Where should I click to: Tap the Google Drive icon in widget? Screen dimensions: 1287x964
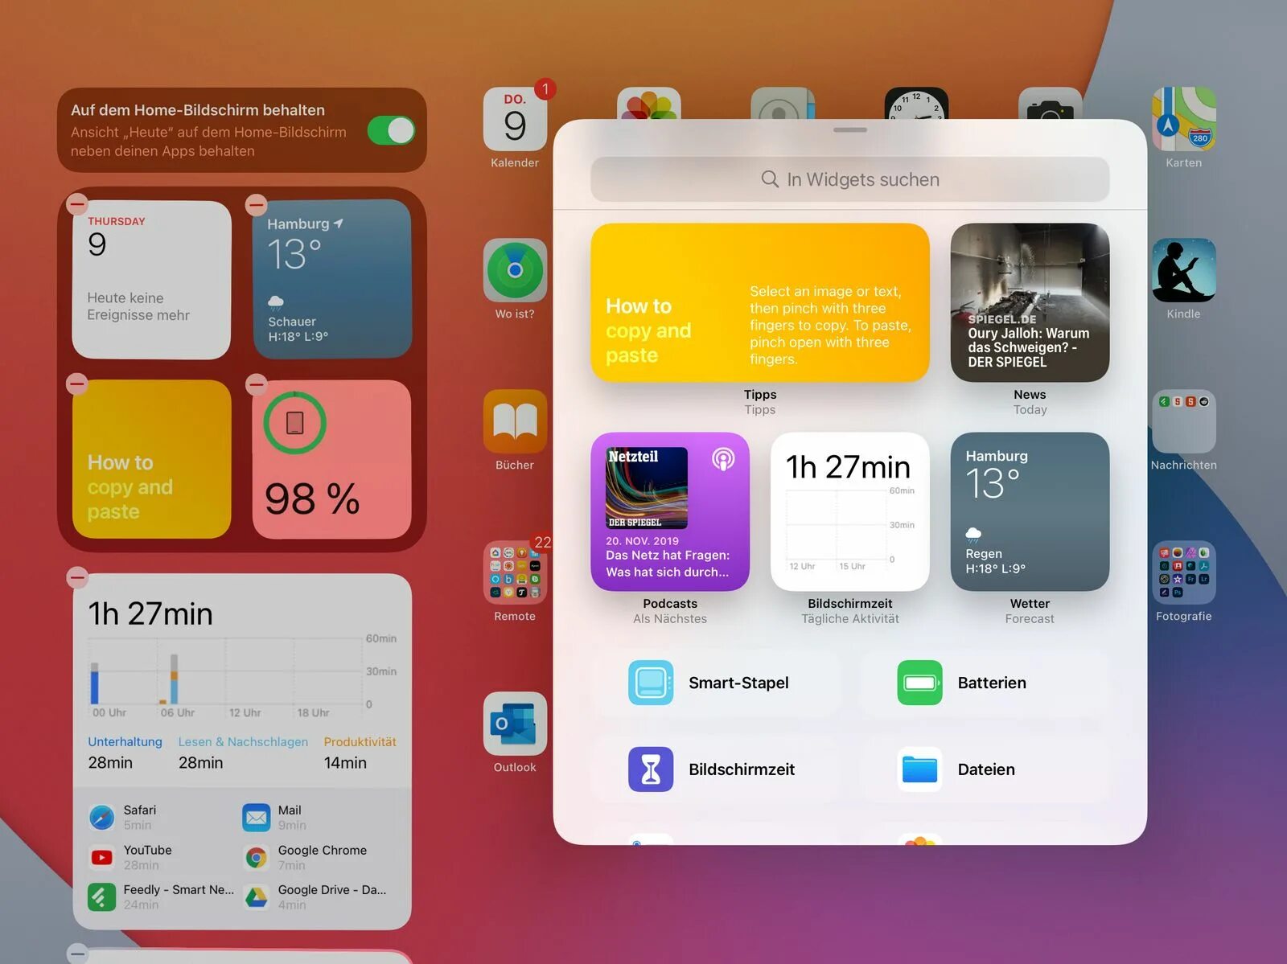pyautogui.click(x=257, y=897)
